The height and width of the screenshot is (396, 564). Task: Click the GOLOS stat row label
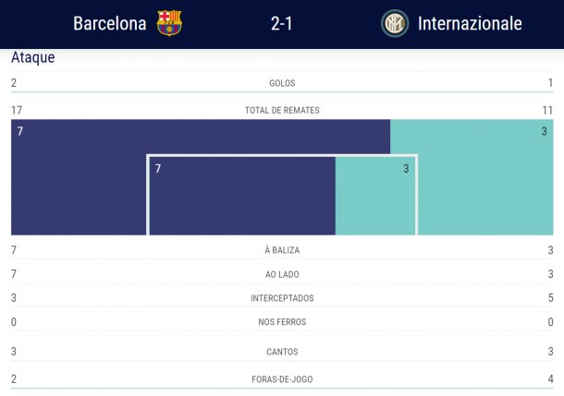coord(282,83)
